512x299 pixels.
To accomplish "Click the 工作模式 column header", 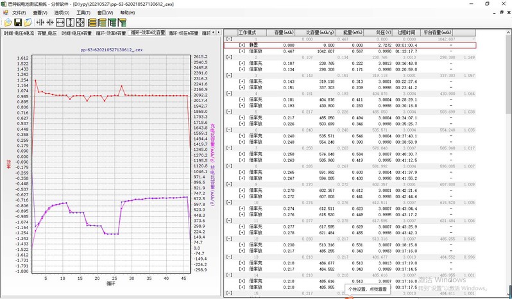I will (x=247, y=32).
